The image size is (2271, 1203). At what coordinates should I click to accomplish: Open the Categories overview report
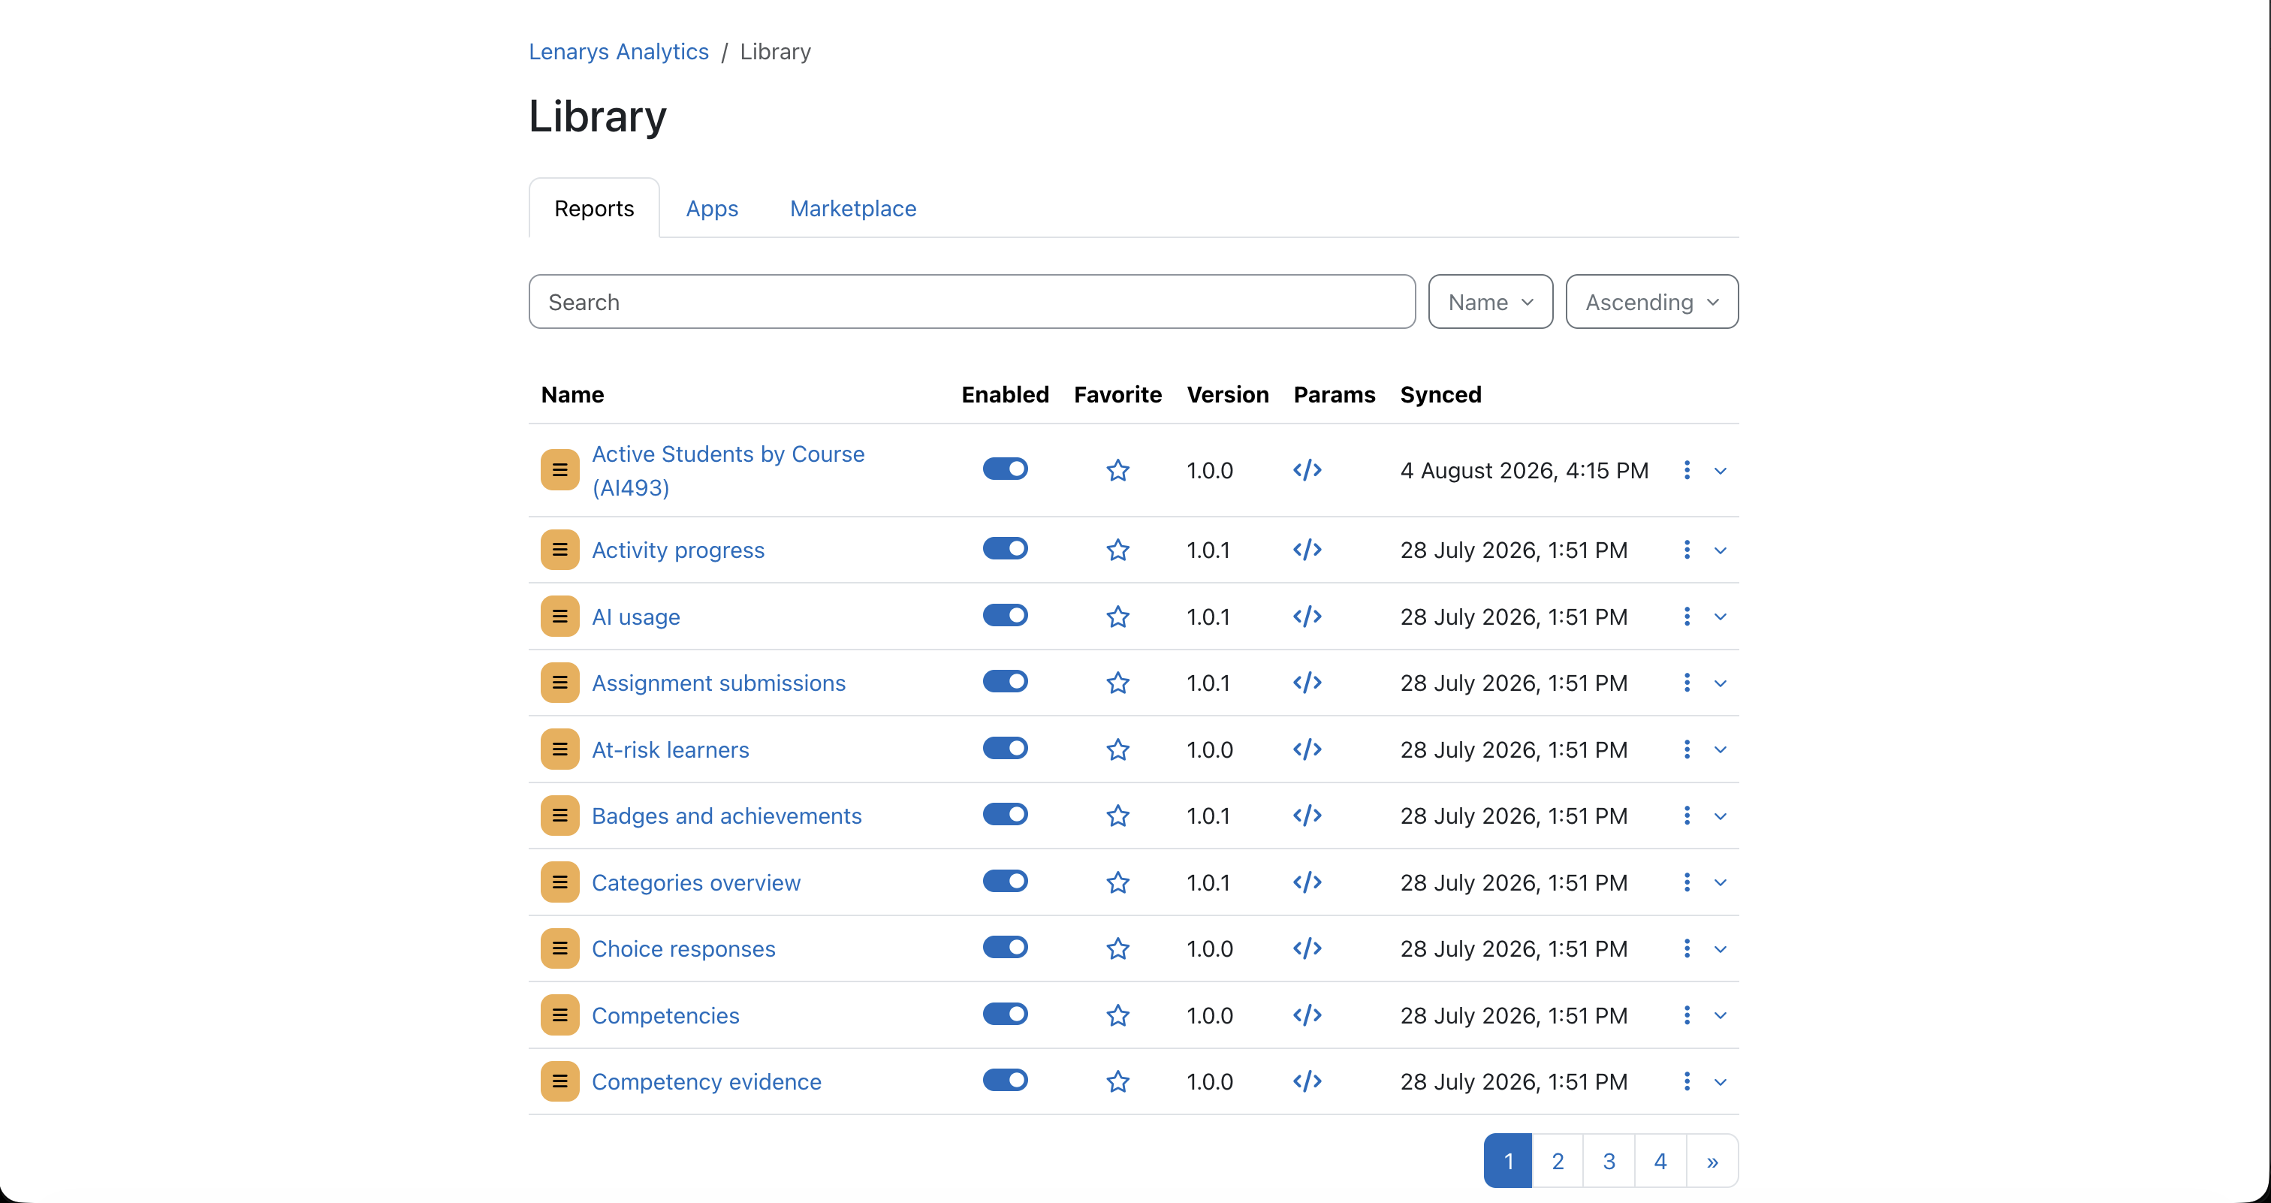tap(695, 882)
